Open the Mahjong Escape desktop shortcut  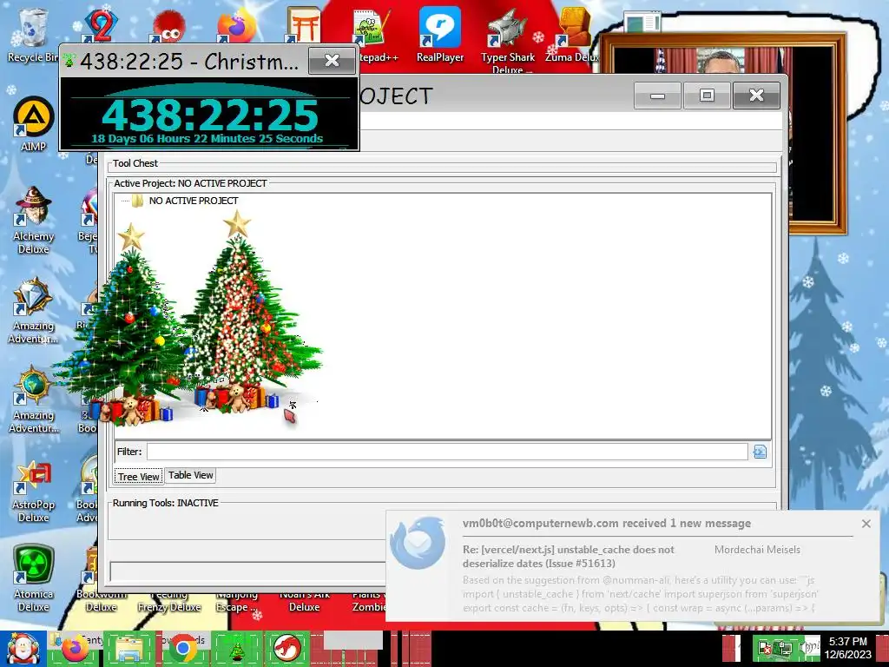click(237, 600)
